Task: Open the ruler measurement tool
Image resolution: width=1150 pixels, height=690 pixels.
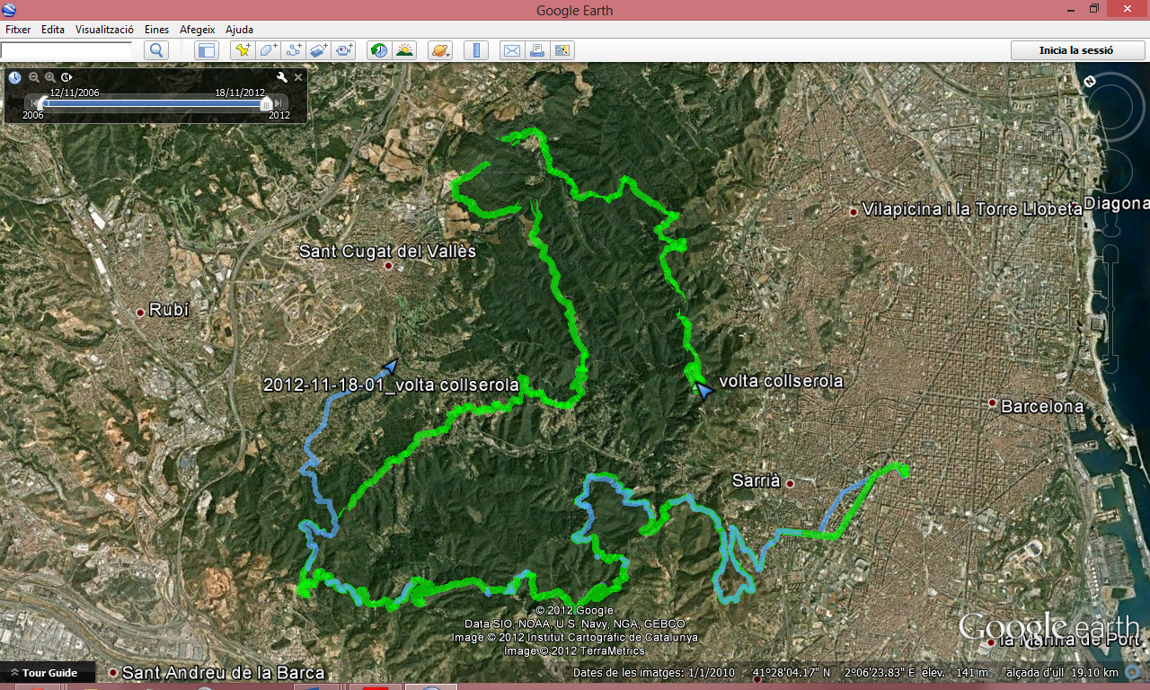Action: point(476,50)
